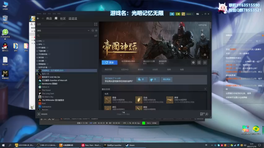Go to 库 library in Steam navigation
Viewport: 264px width, 148px height.
[56, 18]
